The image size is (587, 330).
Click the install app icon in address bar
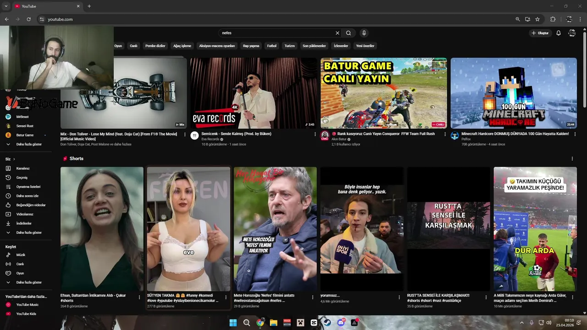[x=527, y=19]
